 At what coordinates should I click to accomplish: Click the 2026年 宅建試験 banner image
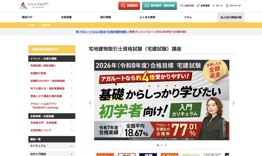point(161,100)
